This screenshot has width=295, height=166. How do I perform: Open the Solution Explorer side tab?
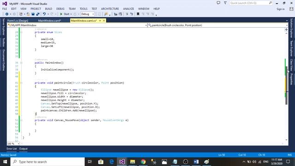291,28
